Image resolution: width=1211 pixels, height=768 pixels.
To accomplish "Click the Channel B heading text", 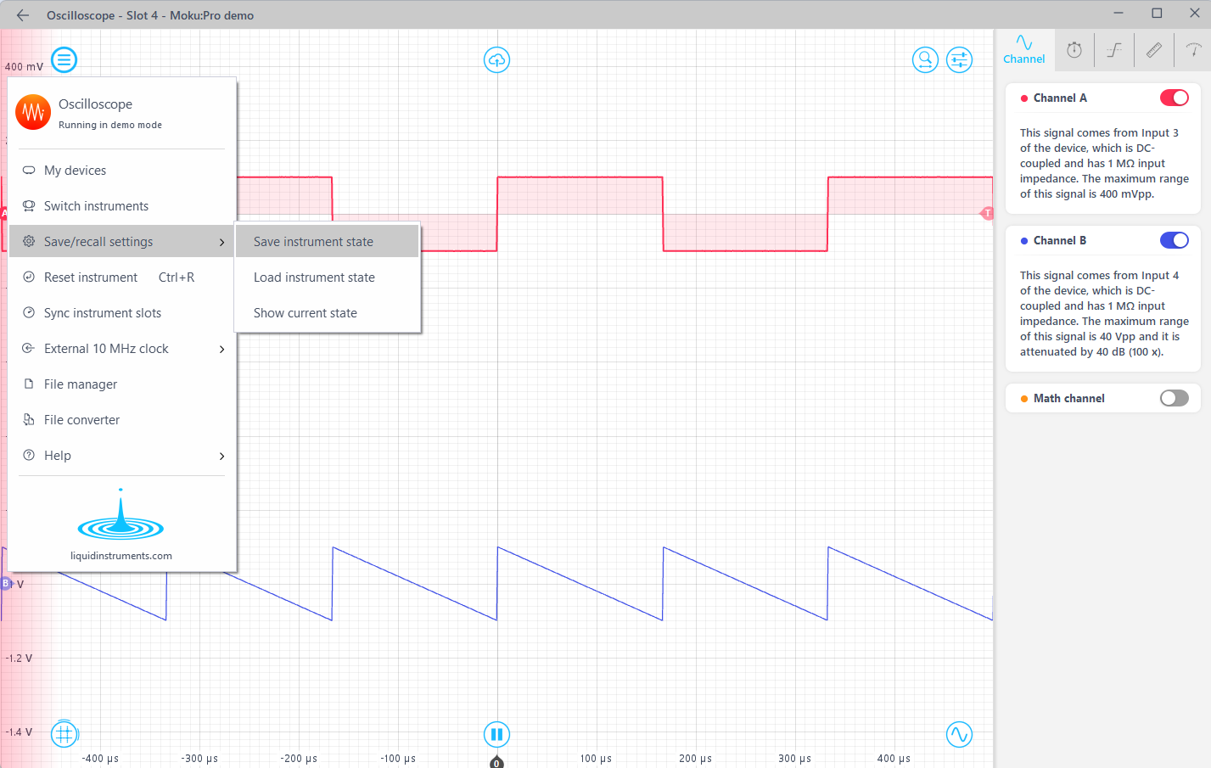I will pos(1060,240).
